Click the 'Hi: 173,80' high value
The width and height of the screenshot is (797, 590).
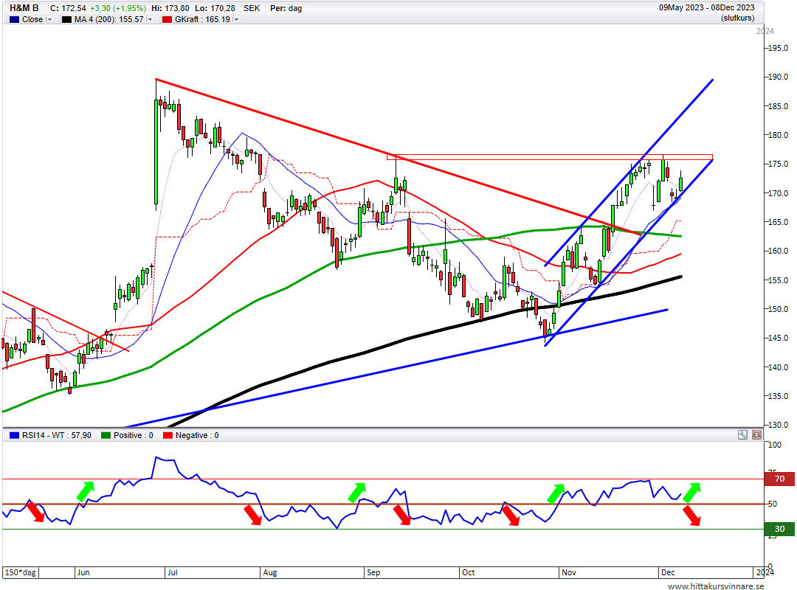click(x=170, y=8)
